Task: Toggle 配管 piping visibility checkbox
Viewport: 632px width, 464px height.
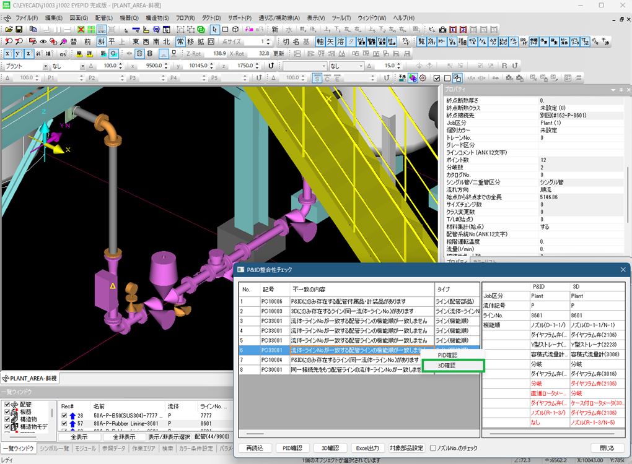Action: coord(7,405)
